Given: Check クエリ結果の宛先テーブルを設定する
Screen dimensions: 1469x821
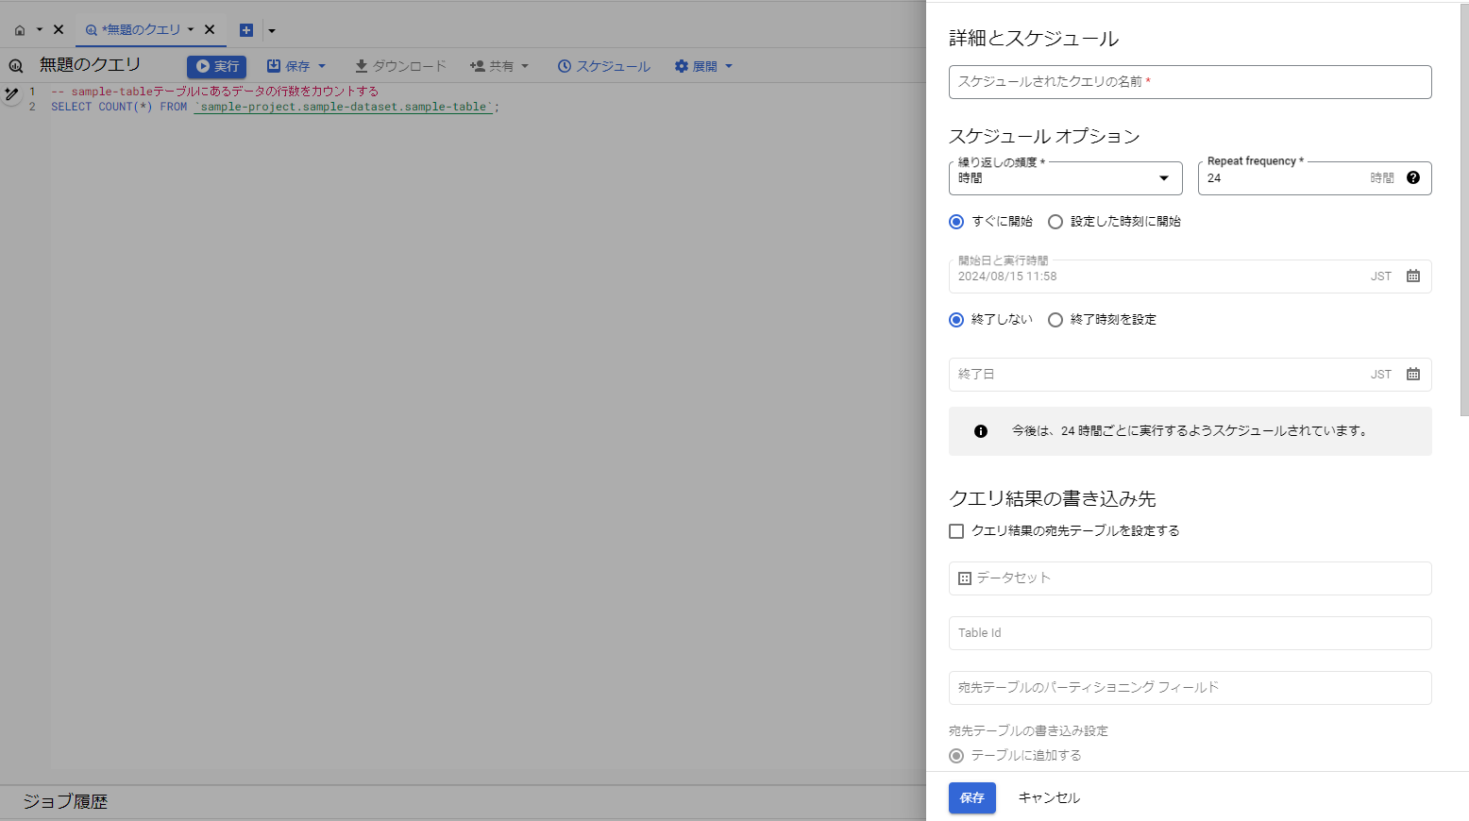Looking at the screenshot, I should click(956, 531).
